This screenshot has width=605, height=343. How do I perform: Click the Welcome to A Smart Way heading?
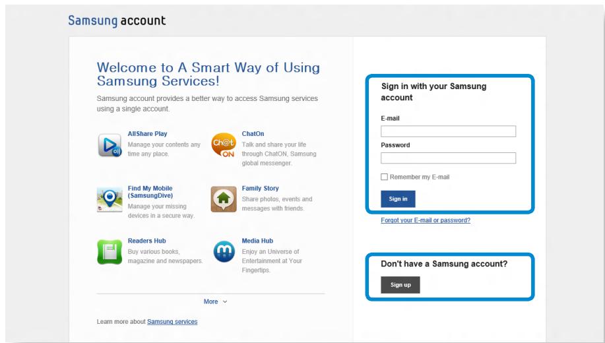point(208,74)
